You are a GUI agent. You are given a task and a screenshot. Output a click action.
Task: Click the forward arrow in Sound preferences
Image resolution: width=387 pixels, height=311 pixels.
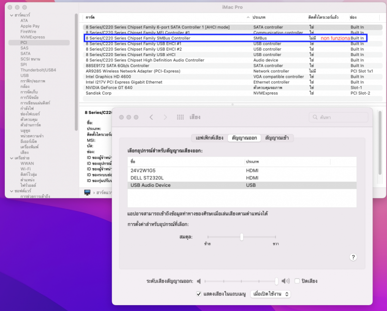166,117
